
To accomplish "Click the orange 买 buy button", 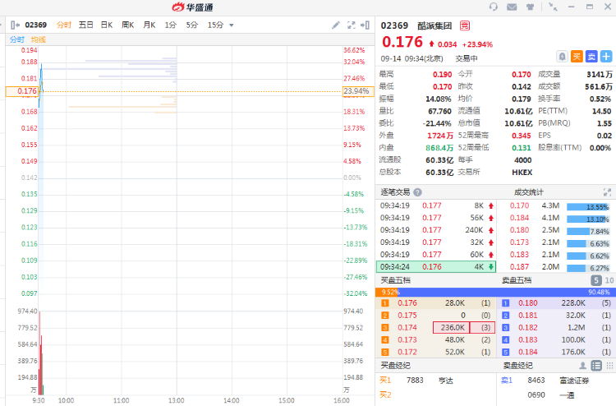I will [577, 57].
